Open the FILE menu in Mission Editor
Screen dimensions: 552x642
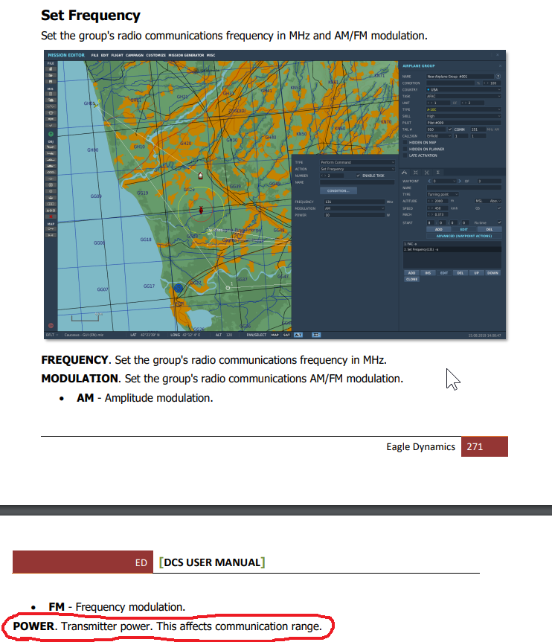pyautogui.click(x=94, y=55)
